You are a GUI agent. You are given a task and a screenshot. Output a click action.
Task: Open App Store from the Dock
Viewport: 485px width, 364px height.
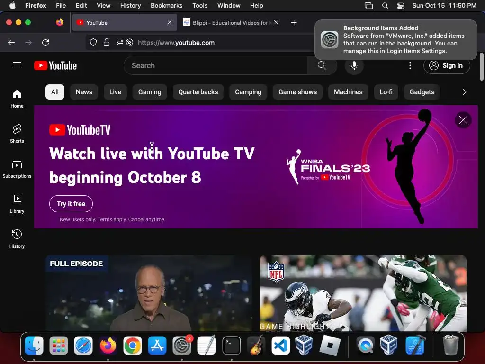(x=157, y=346)
